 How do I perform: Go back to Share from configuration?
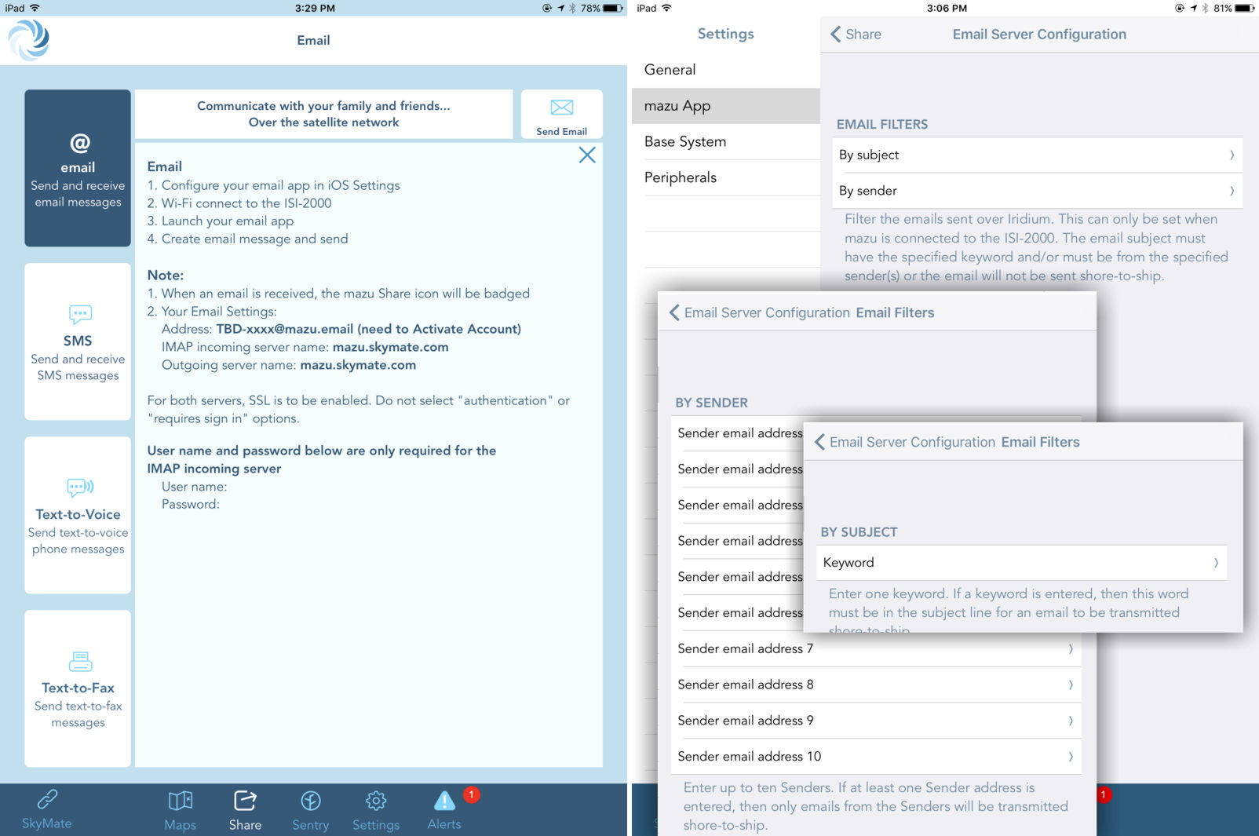coord(856,35)
